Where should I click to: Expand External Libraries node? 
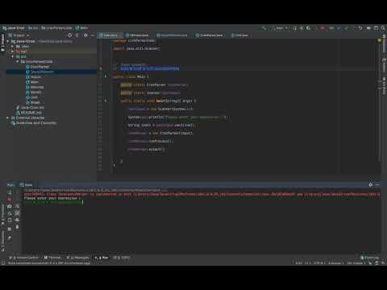coord(8,118)
